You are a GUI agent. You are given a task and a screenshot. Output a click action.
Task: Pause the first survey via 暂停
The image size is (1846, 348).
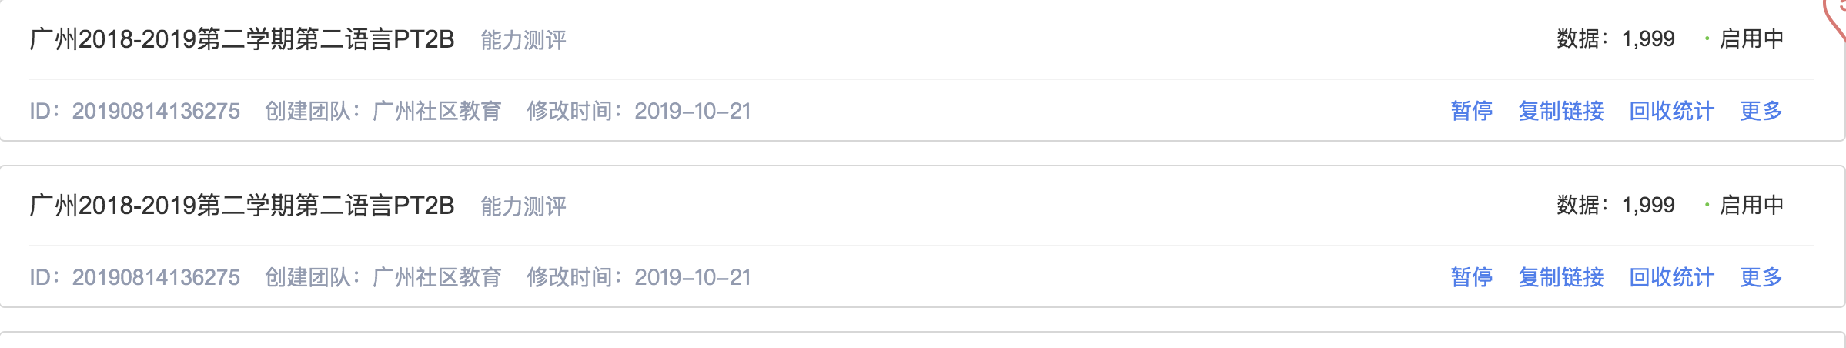(1471, 111)
